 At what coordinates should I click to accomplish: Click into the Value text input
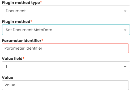coord(65,85)
